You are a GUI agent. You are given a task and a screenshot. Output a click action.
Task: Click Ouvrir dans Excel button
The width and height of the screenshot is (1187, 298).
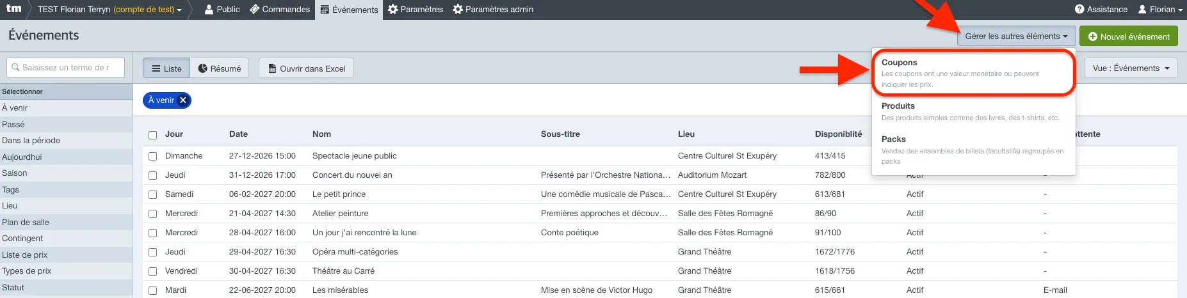pyautogui.click(x=306, y=68)
